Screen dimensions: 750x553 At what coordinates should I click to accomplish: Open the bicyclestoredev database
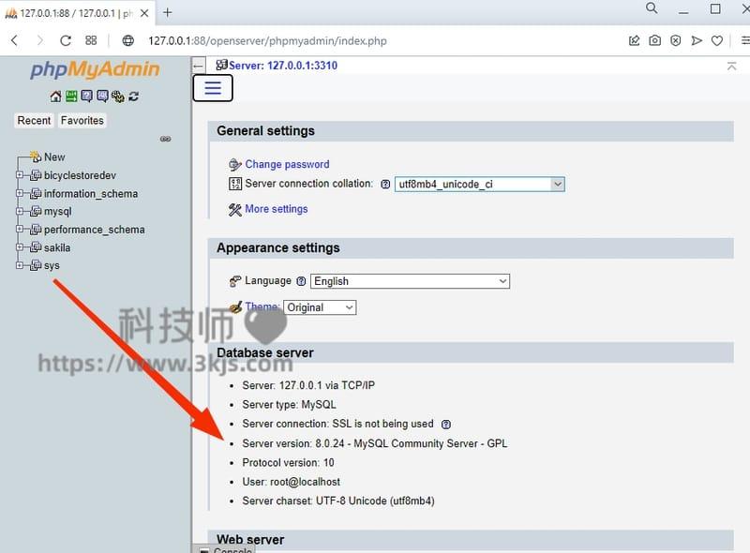click(x=80, y=175)
